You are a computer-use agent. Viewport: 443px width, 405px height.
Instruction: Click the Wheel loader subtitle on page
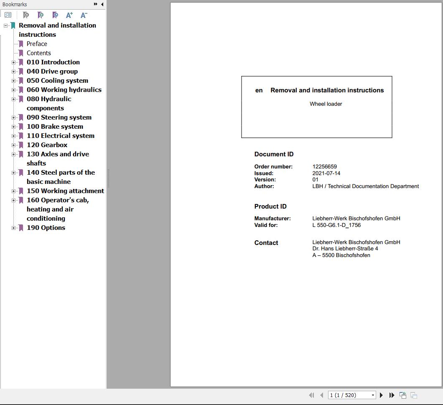(326, 104)
